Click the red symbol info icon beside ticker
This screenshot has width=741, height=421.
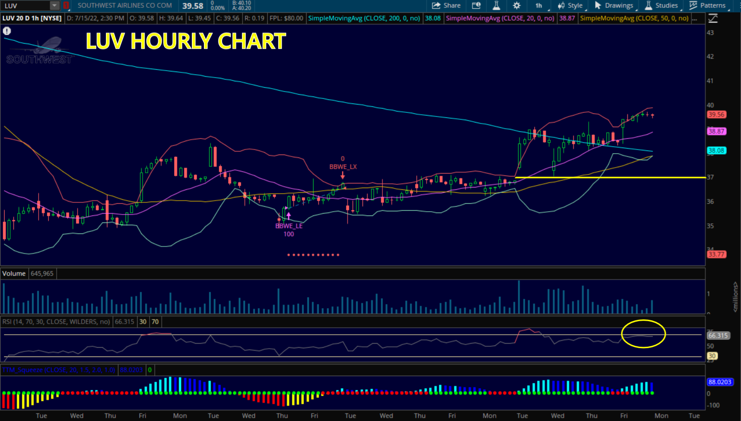coord(66,6)
